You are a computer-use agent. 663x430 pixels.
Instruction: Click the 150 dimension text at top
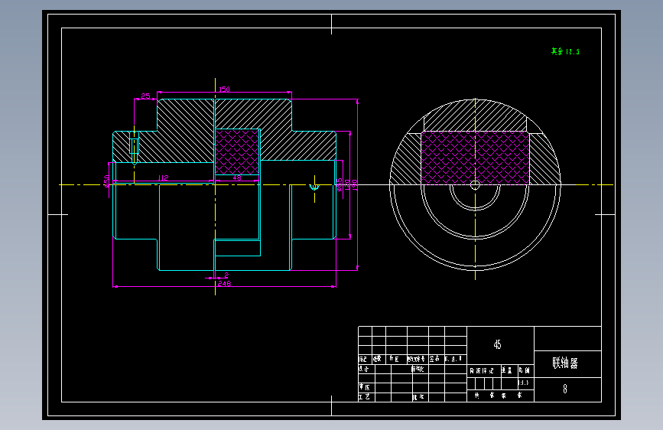click(x=225, y=90)
